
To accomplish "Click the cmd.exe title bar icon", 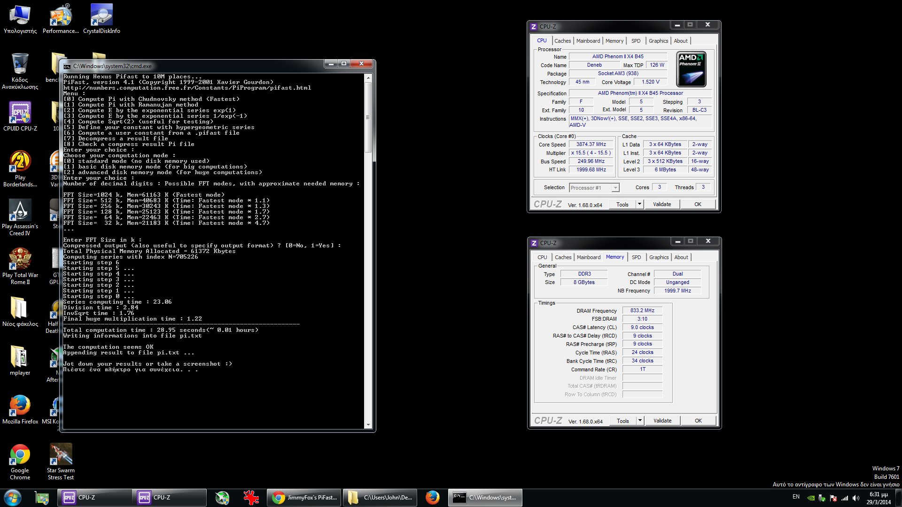I will click(67, 66).
